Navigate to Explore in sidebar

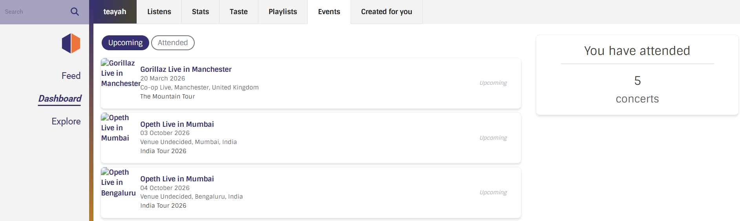click(66, 121)
